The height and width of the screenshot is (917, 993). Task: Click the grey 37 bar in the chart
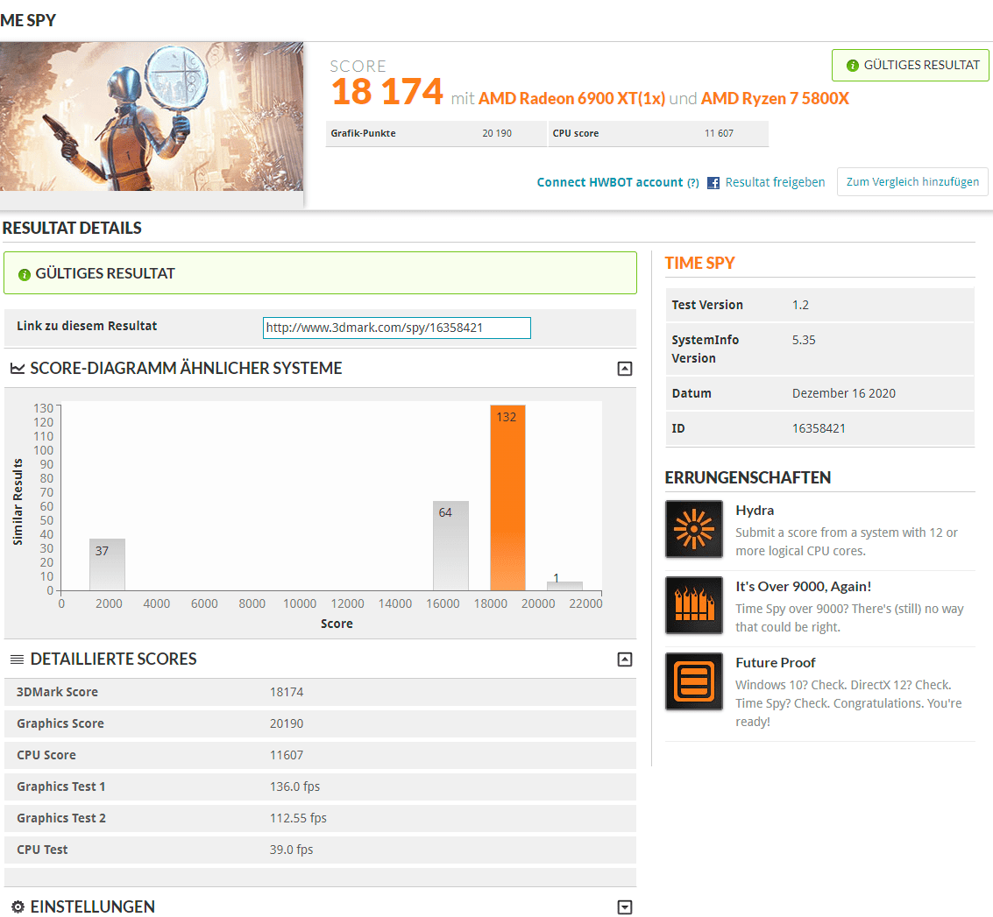point(107,565)
